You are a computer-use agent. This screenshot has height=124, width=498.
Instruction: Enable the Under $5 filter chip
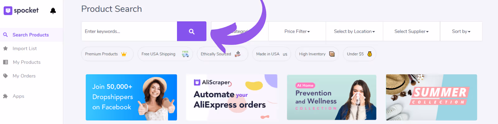tap(359, 54)
